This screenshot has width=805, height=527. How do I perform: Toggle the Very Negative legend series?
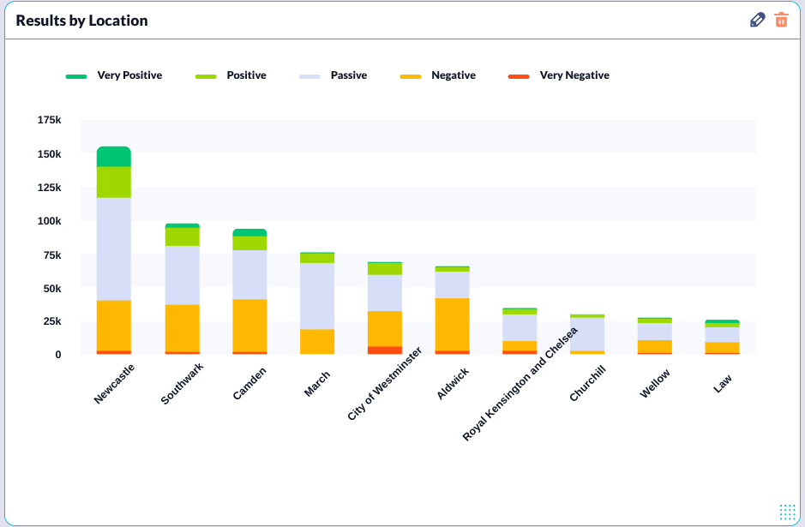[x=574, y=75]
